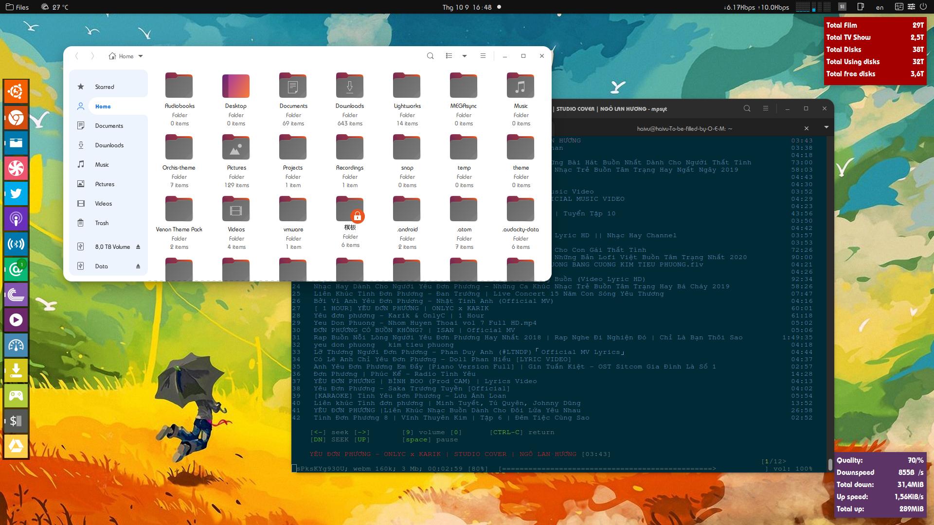The width and height of the screenshot is (934, 525).
Task: Go to Documents in the sidebar
Action: point(108,126)
